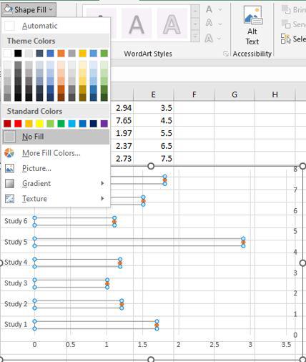Click the Study 5 orange data point
The width and height of the screenshot is (306, 362).
[243, 242]
